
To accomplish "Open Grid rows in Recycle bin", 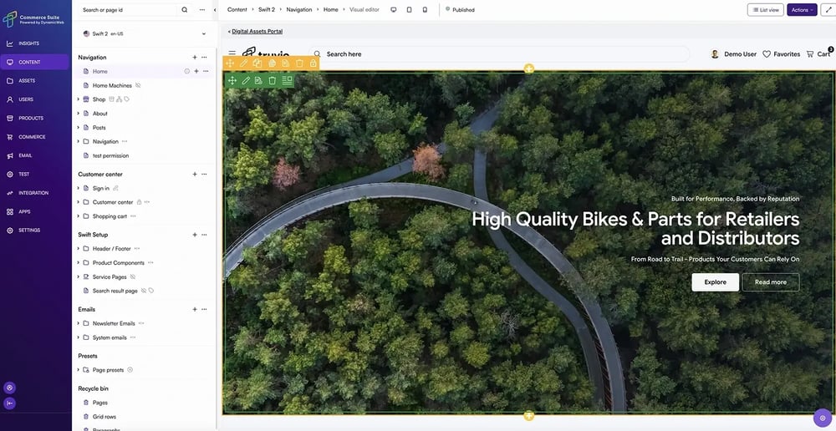I will point(104,417).
